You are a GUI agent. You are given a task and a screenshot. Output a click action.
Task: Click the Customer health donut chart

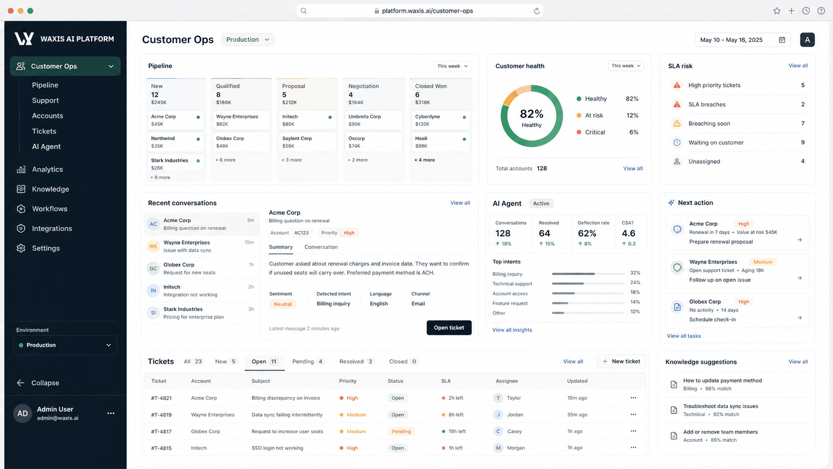click(532, 116)
